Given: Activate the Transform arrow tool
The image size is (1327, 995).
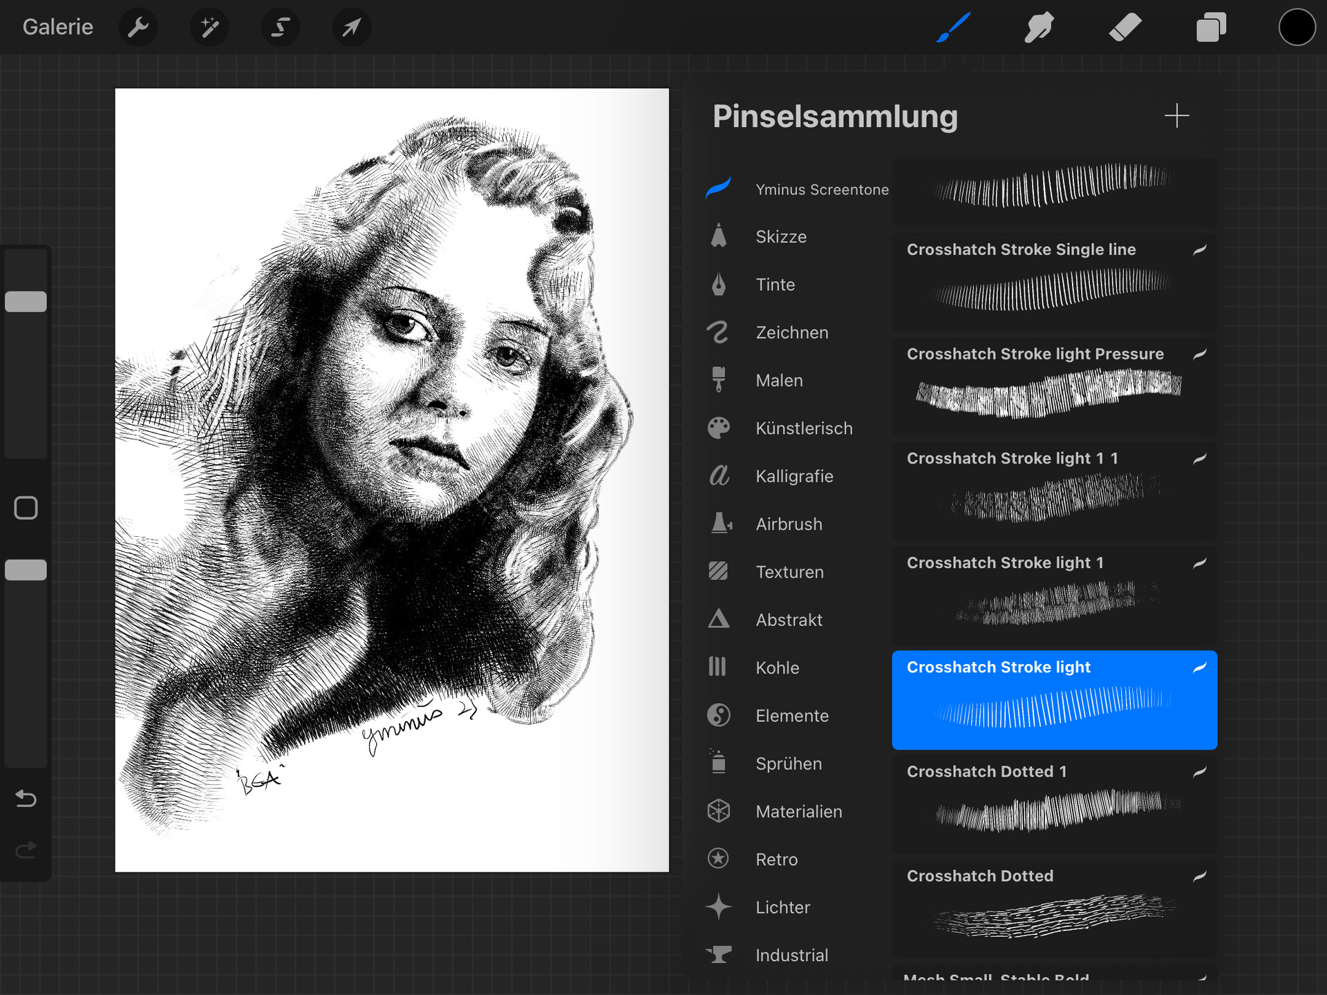Looking at the screenshot, I should pos(352,28).
